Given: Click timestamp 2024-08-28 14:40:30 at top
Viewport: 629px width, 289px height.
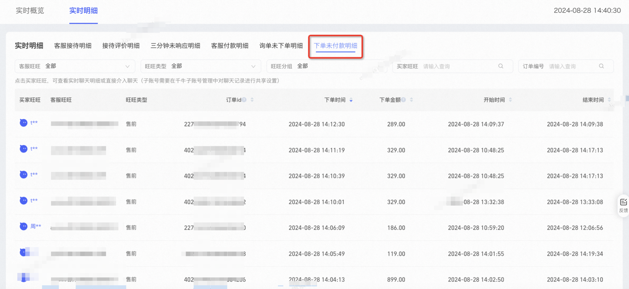Looking at the screenshot, I should (587, 11).
